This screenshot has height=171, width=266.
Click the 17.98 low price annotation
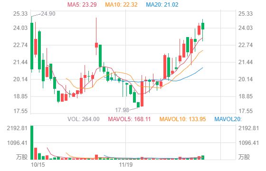122,110
